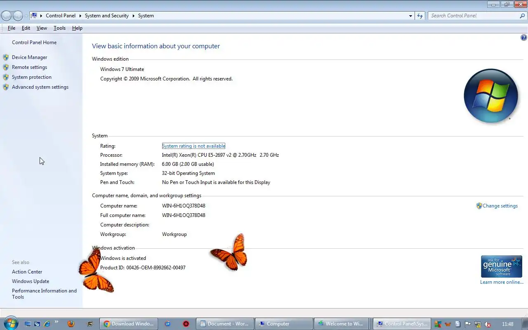Click the search magnifier icon
Screen dimensions: 528x330
coord(522,16)
